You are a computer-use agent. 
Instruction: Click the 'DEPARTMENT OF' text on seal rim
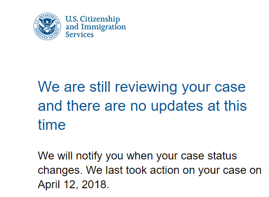coord(50,18)
